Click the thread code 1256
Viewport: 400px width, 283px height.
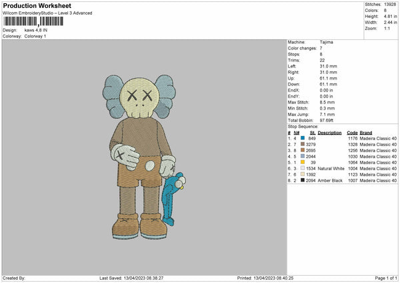pyautogui.click(x=353, y=150)
